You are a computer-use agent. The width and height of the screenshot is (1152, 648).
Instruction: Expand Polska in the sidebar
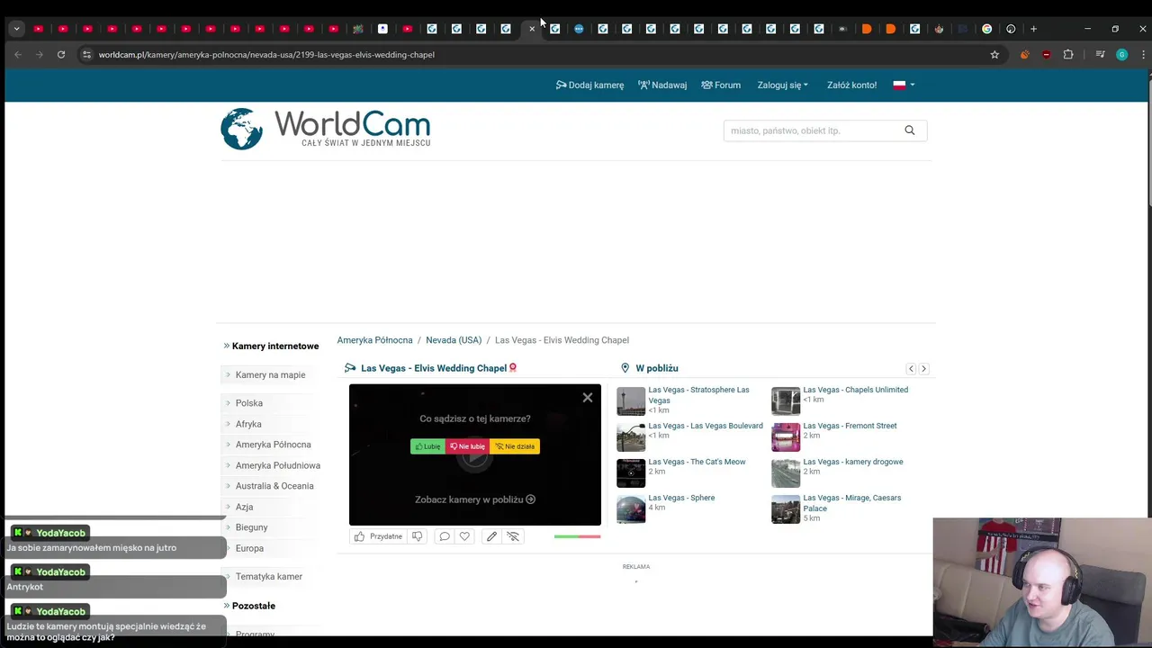pyautogui.click(x=249, y=403)
